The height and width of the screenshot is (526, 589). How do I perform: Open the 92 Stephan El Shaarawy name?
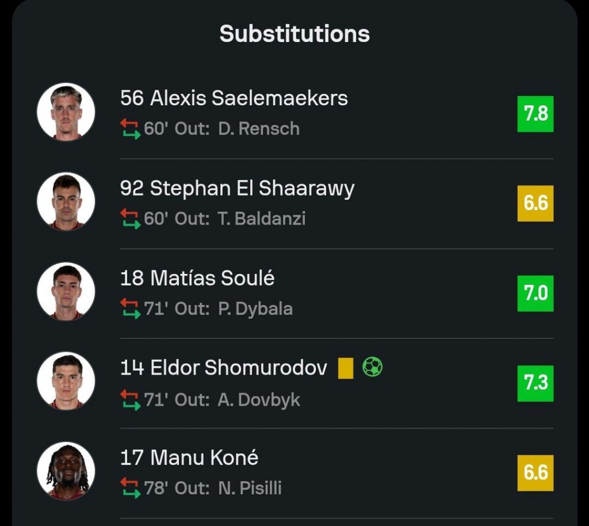point(237,188)
